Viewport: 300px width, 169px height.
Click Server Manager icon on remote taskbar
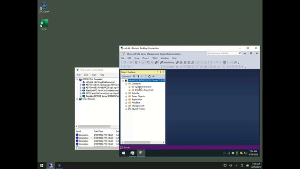point(132,153)
